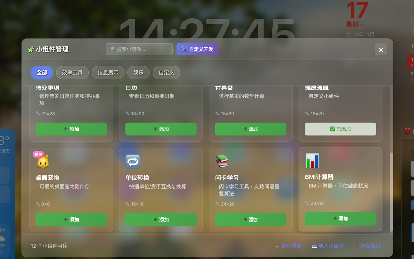
Task: Click the blue arrows icon for 单位转换
Action: coord(132,161)
